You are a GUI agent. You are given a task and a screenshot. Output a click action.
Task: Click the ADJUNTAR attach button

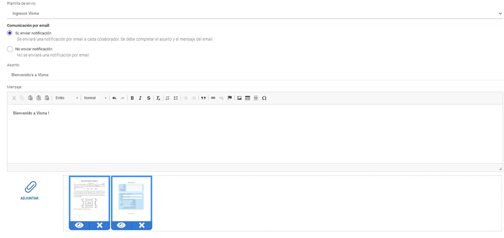pos(30,191)
